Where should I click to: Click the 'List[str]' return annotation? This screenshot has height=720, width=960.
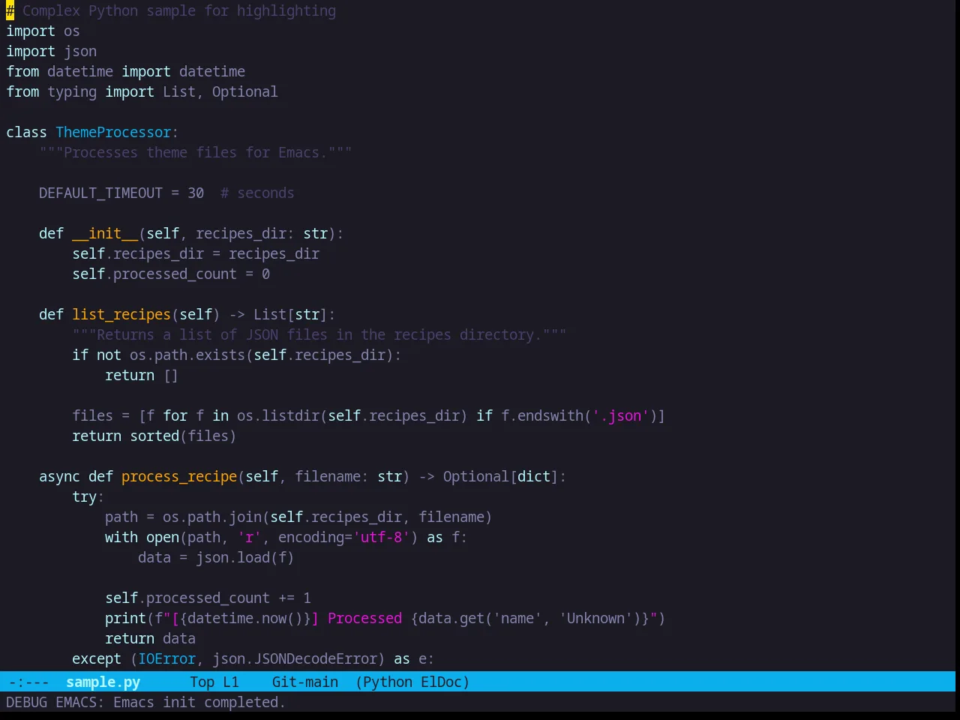pos(290,314)
